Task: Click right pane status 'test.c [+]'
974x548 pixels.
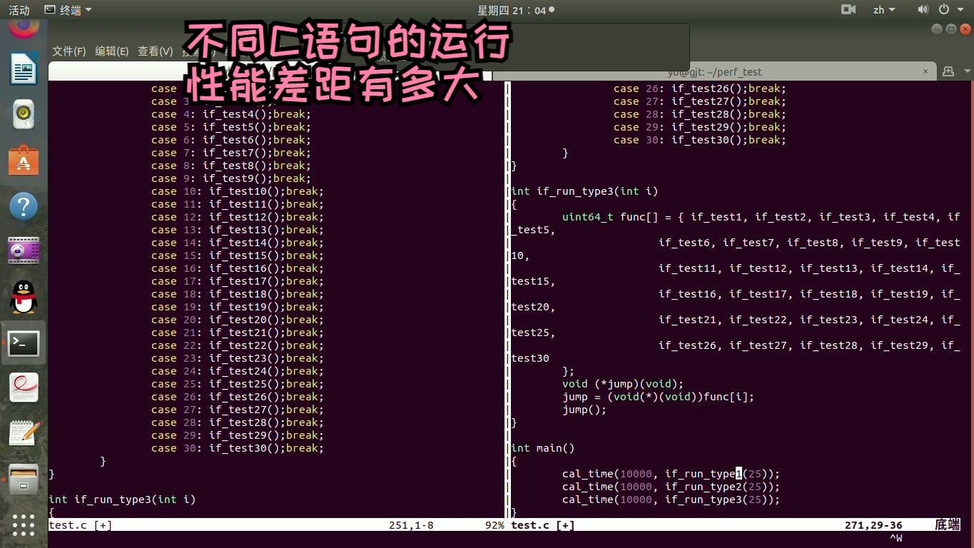Action: [542, 525]
